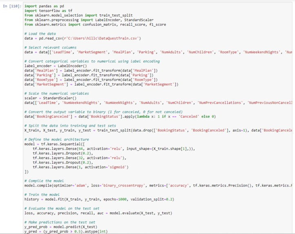This screenshot has height=234, width=295.
Task: Click the confusion_matrix, recall_score import line
Action: [95, 25]
